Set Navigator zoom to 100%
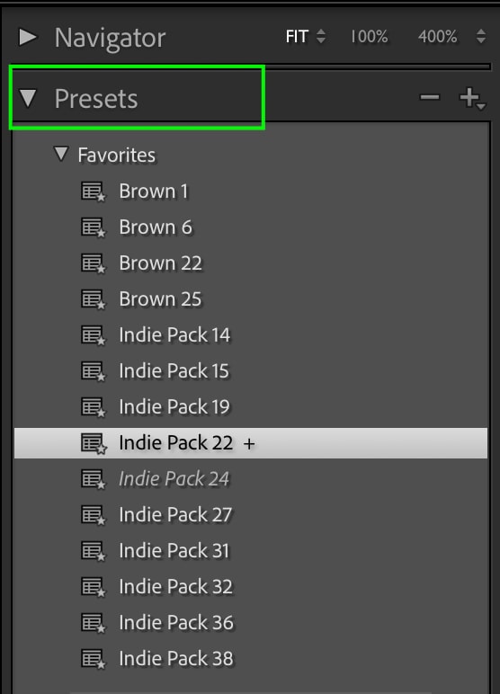This screenshot has width=500, height=694. point(369,37)
